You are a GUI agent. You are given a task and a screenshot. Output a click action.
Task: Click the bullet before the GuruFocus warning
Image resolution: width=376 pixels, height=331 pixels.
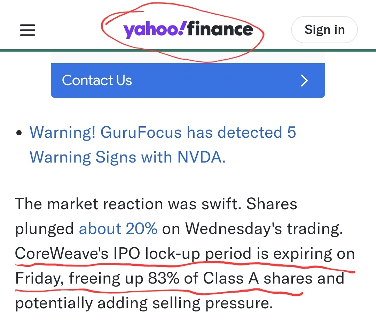pos(19,133)
